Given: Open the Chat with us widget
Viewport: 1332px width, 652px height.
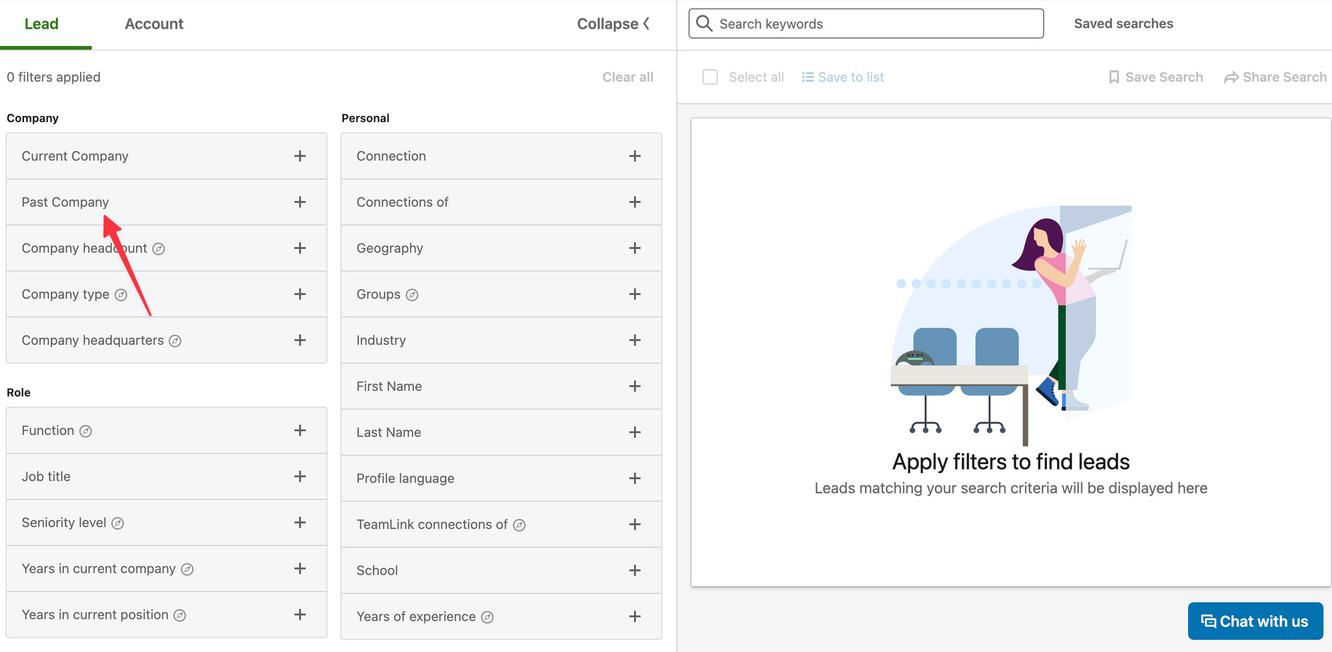Looking at the screenshot, I should [x=1255, y=621].
